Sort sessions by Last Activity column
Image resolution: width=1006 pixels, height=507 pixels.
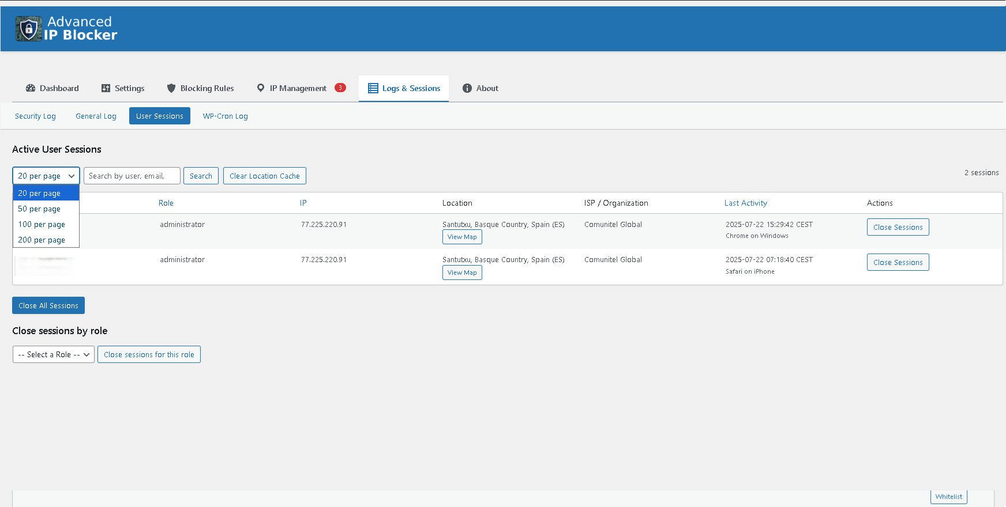click(x=745, y=203)
